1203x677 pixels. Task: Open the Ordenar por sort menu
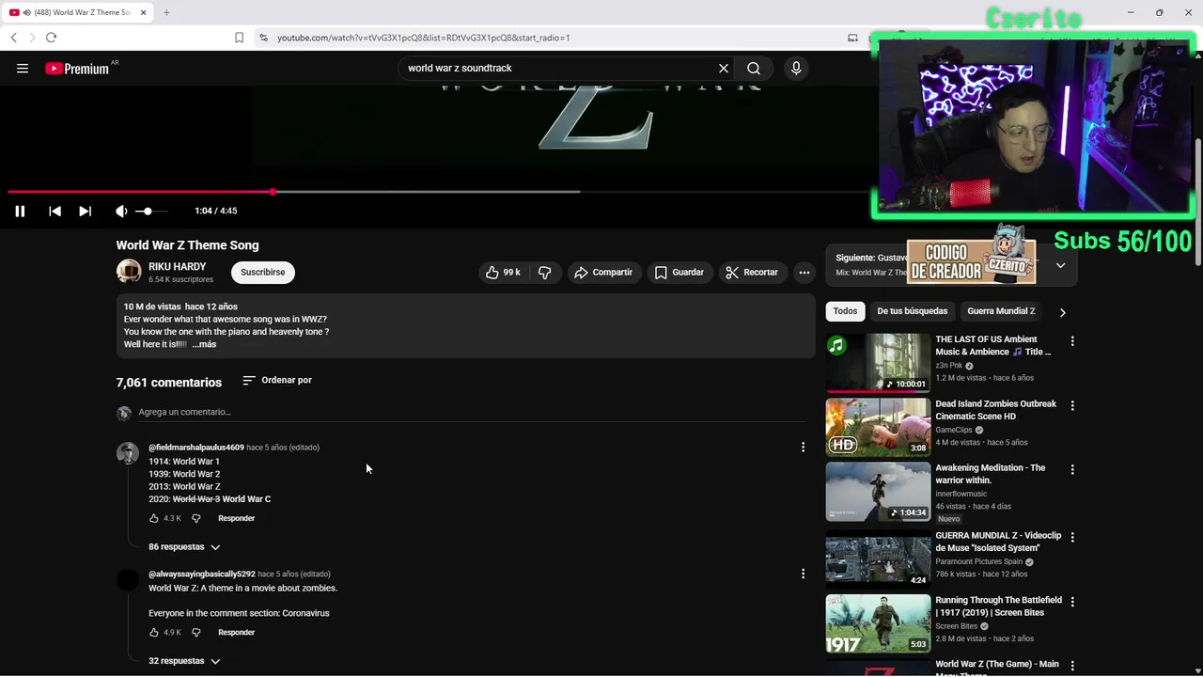tap(277, 380)
